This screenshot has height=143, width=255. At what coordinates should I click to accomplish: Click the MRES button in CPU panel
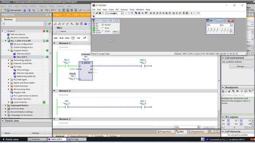(115, 32)
